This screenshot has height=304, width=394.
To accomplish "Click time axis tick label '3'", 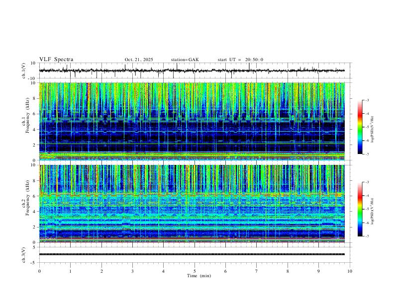I will (132, 271).
